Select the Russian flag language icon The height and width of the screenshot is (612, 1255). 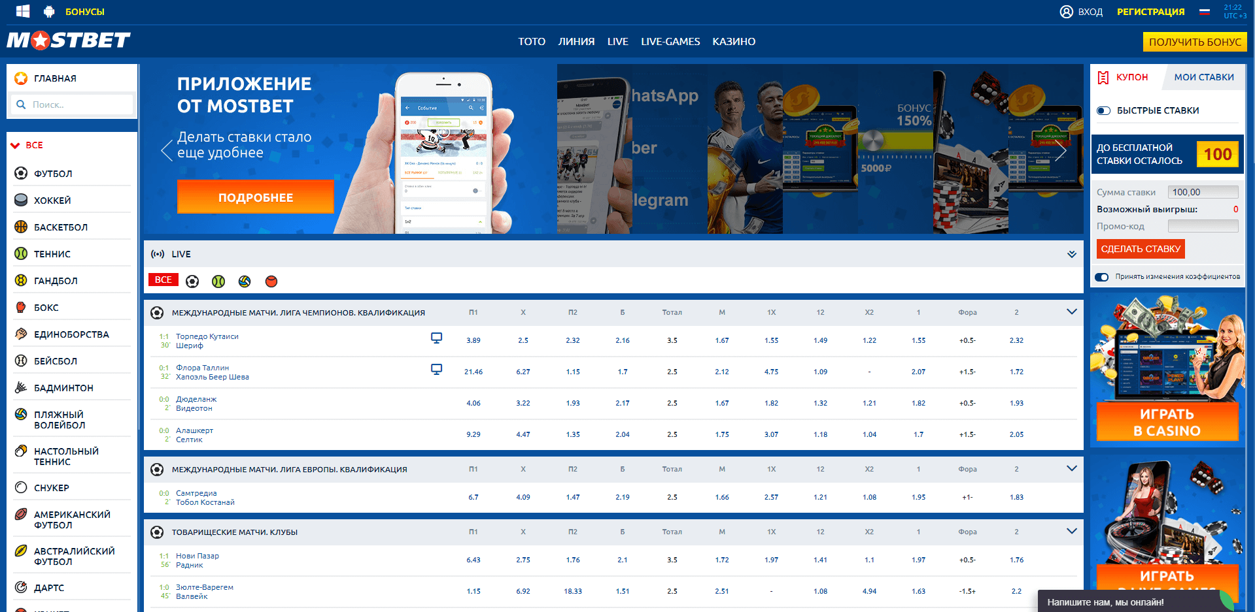(1205, 12)
